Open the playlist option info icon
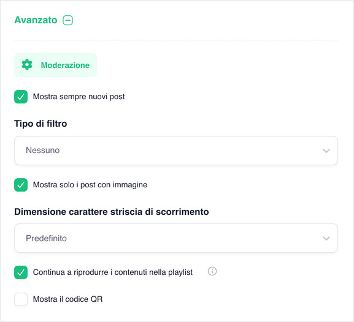Screen dimensions: 354x322 (212, 271)
